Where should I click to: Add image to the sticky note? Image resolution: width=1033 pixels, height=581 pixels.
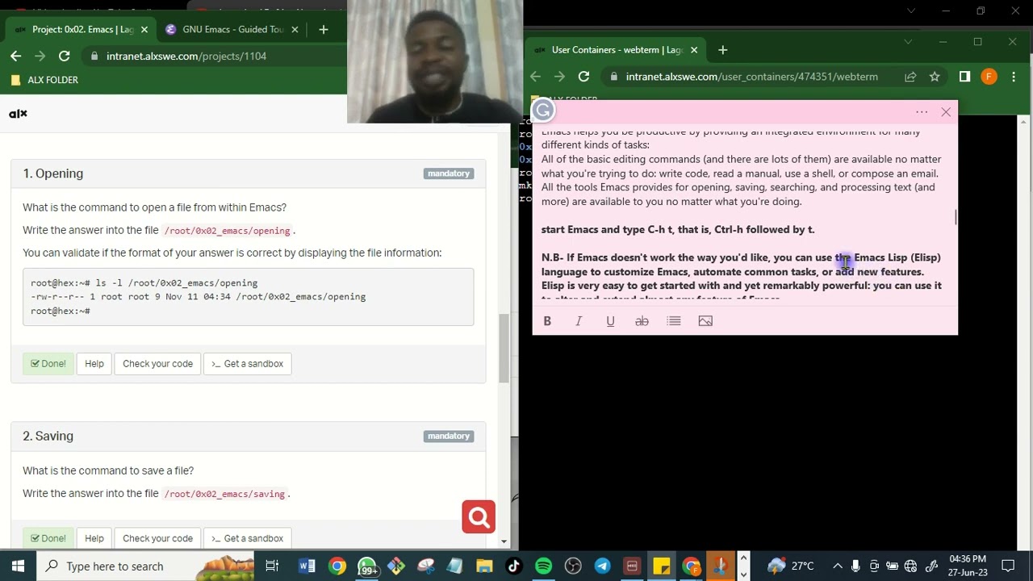click(705, 321)
